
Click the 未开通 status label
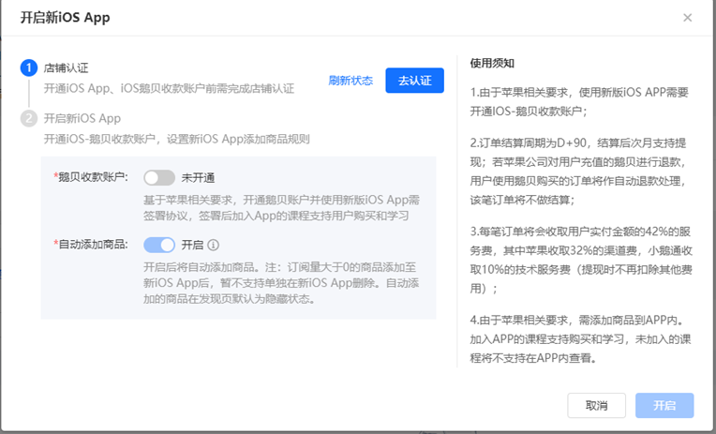[x=198, y=178]
